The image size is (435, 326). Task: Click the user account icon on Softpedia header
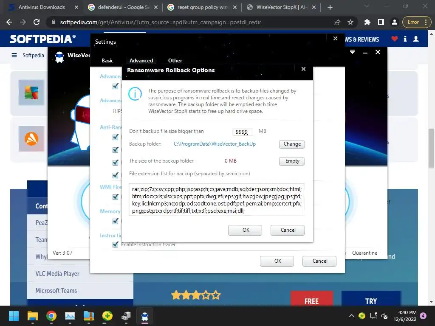416,39
